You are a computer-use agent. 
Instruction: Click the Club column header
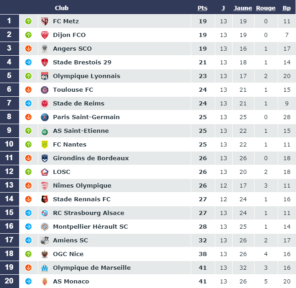62,8
